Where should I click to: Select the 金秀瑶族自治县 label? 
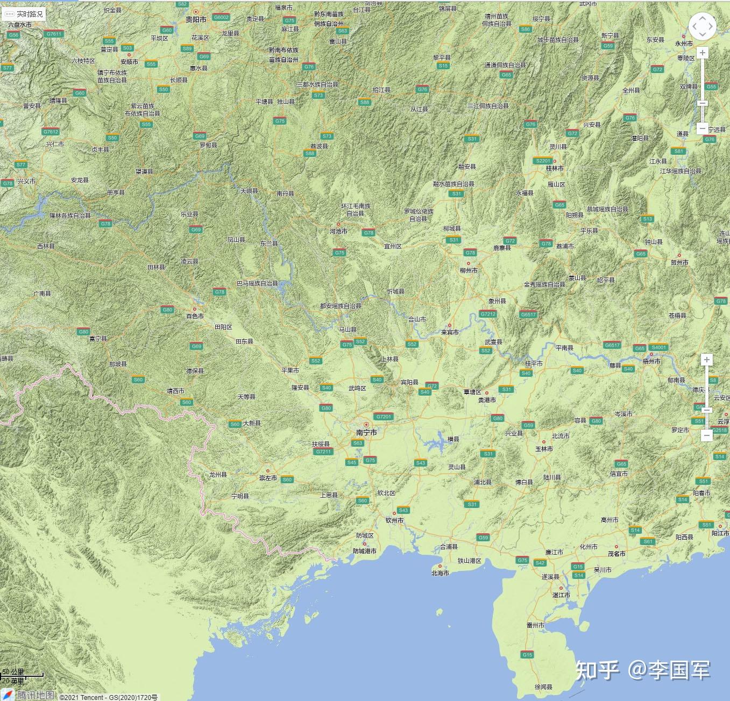(x=544, y=284)
